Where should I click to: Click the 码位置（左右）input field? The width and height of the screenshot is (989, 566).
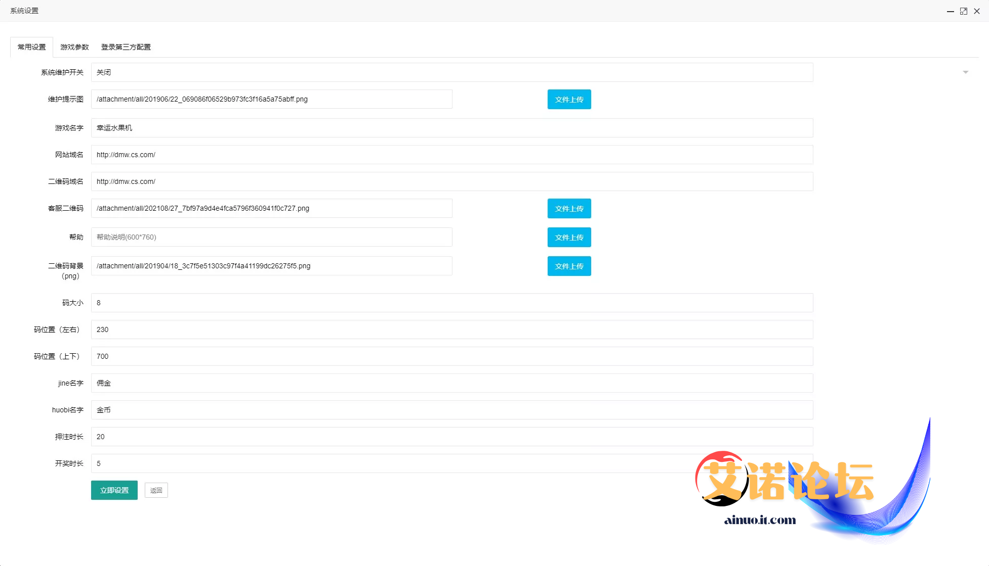click(452, 329)
